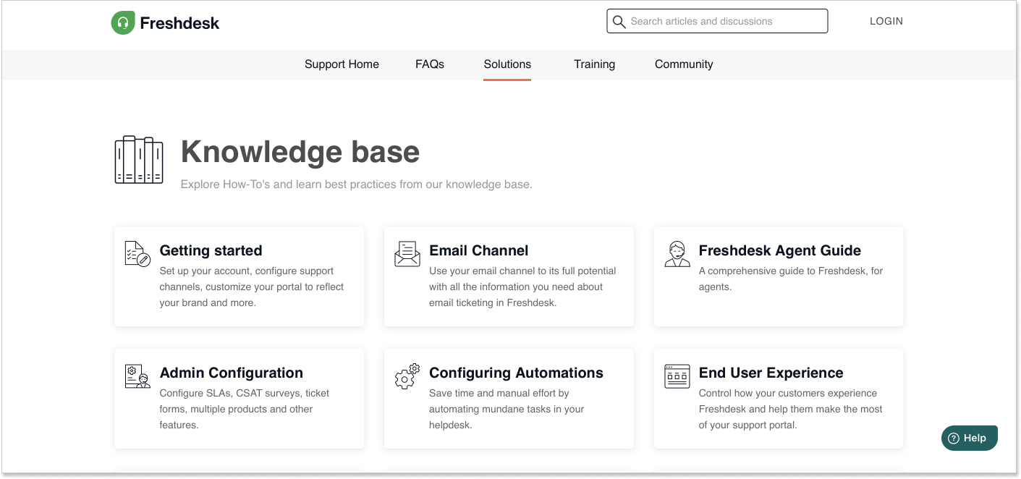The image size is (1021, 479).
Task: Click the 'A comprehensive guide to Freshdesk' description
Action: tap(791, 279)
